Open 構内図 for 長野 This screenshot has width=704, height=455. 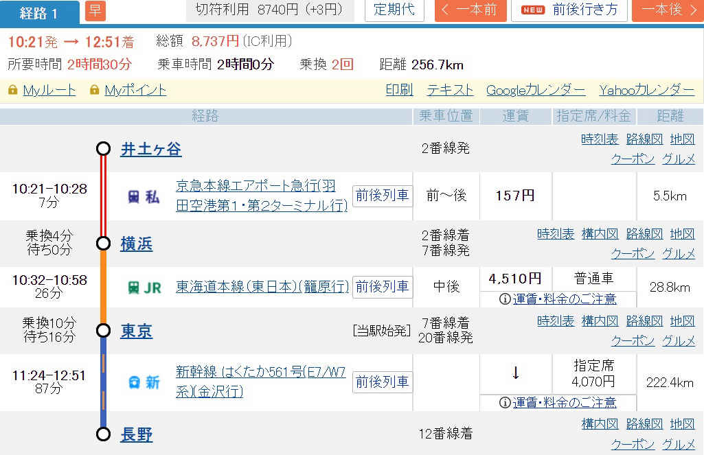point(600,423)
